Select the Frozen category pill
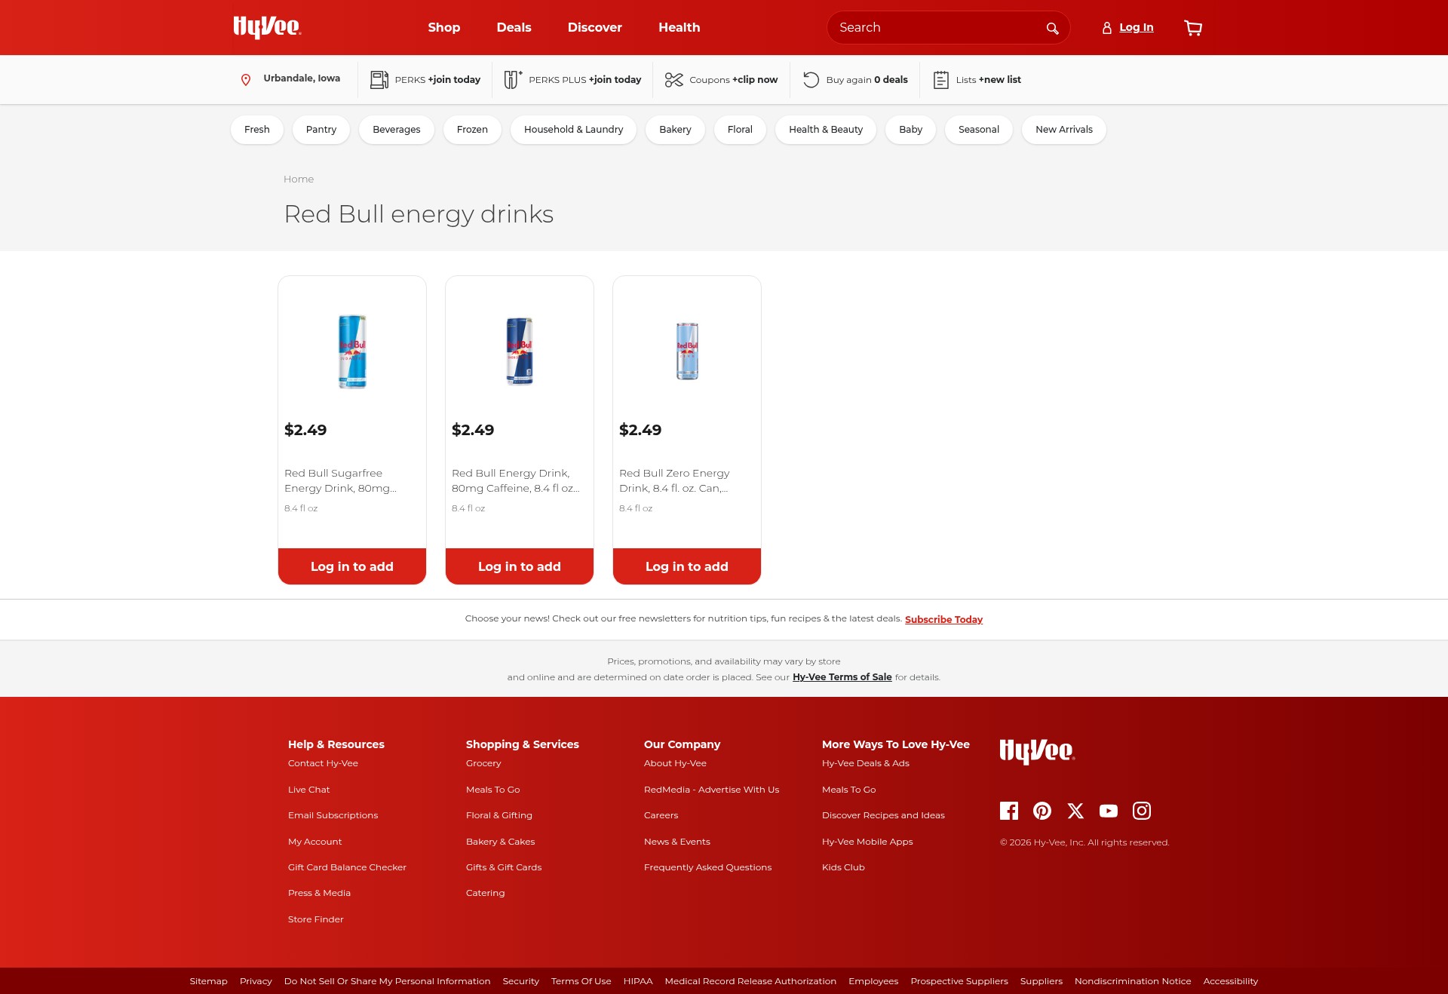 472,130
